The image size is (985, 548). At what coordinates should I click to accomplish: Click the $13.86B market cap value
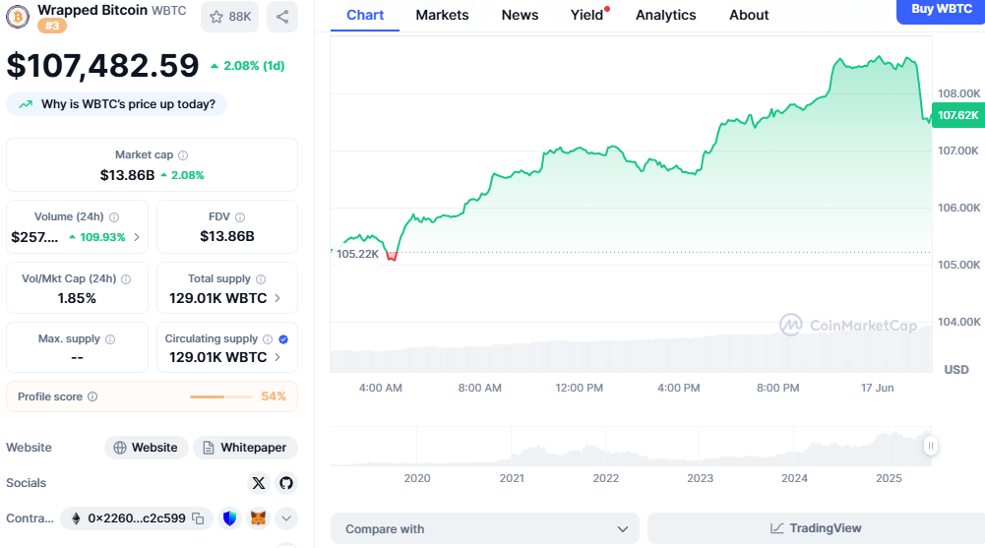128,175
